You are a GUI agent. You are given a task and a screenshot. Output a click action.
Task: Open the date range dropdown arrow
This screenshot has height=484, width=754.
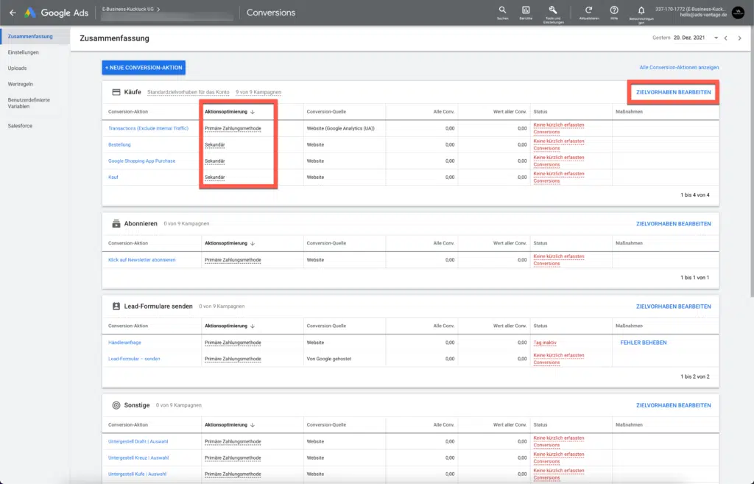[716, 38]
